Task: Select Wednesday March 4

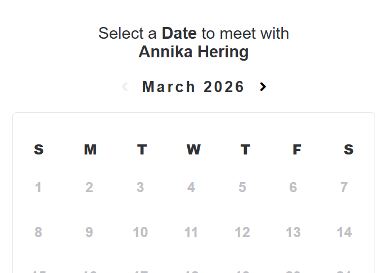Action: [191, 188]
